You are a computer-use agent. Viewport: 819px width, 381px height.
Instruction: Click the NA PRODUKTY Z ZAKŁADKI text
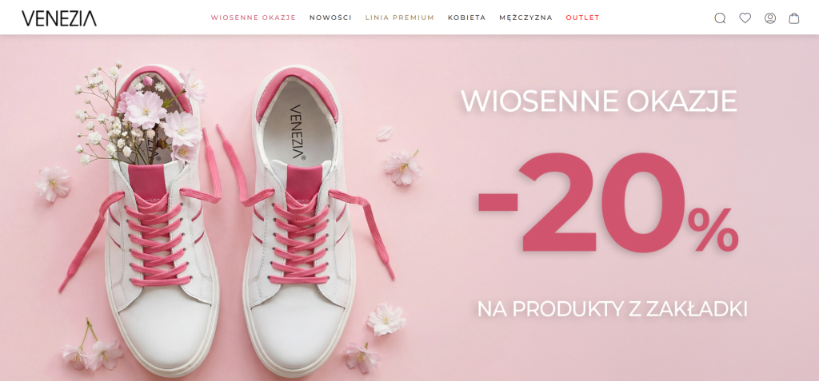[x=612, y=309]
